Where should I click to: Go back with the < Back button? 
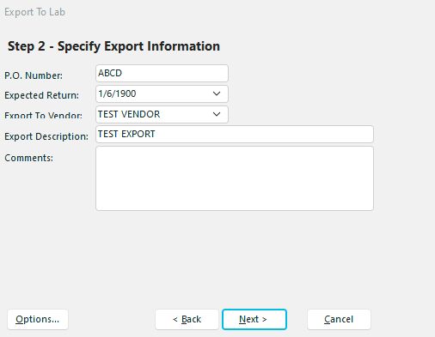(187, 319)
